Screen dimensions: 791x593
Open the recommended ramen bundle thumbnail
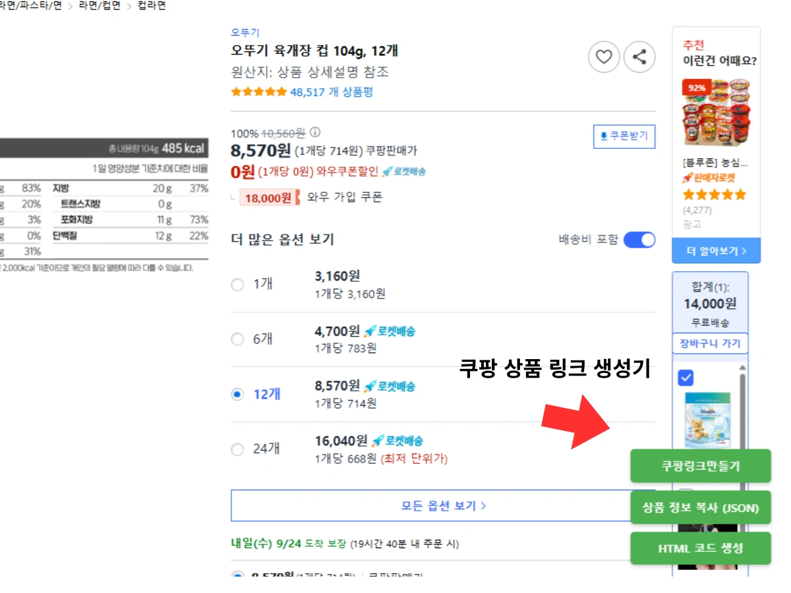pos(717,112)
